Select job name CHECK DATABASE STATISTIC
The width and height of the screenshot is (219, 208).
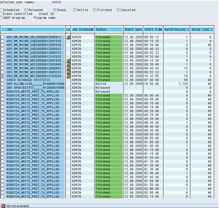(x=29, y=80)
